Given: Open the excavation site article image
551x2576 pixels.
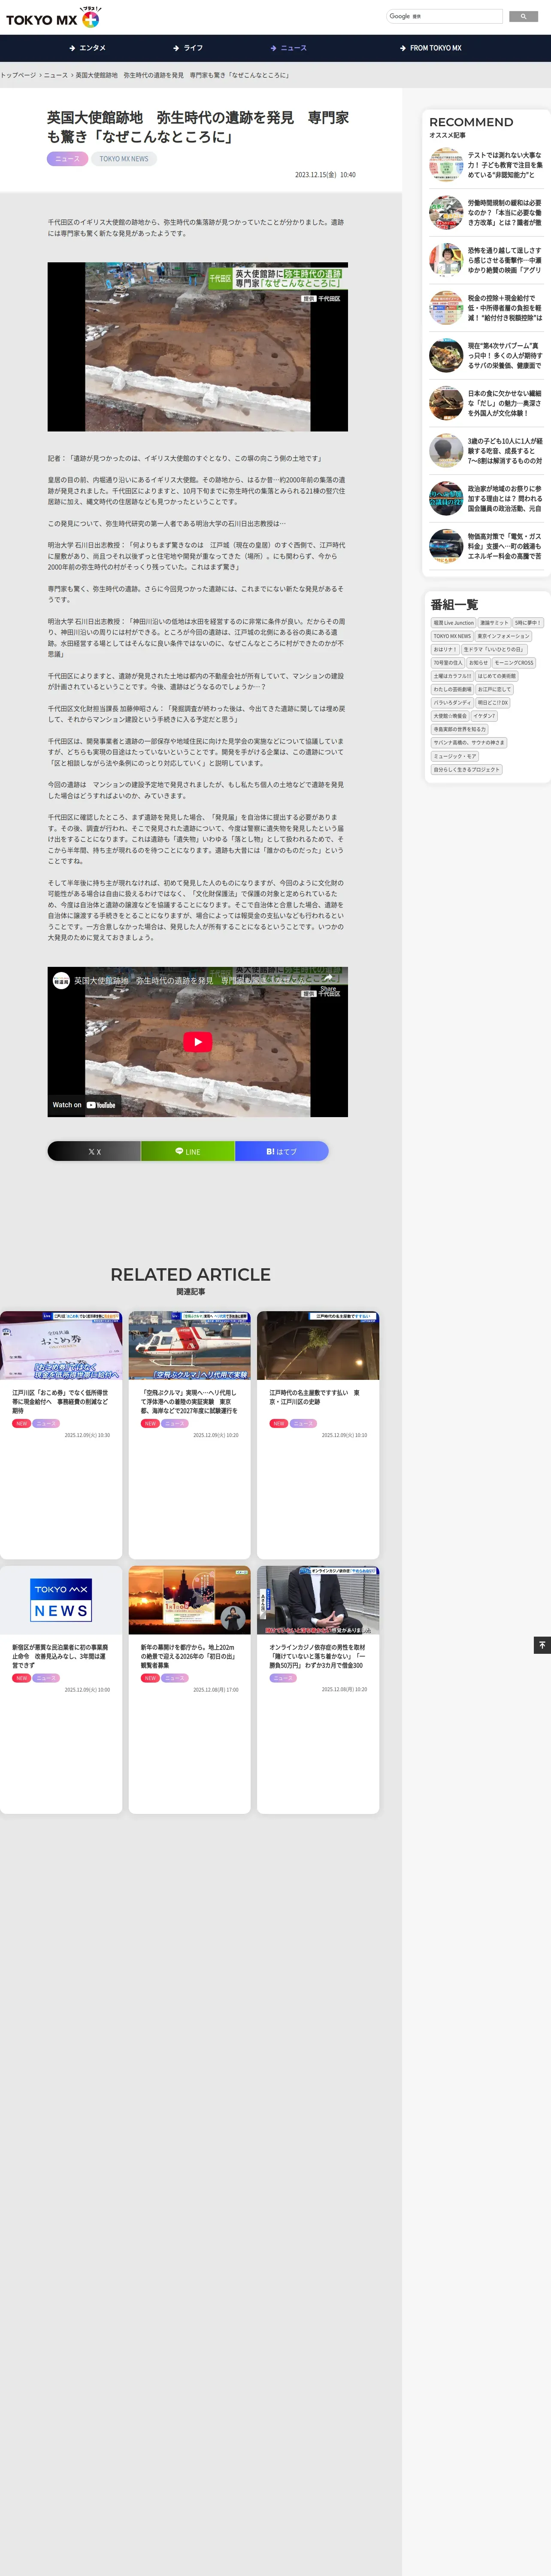Looking at the screenshot, I should click(198, 347).
